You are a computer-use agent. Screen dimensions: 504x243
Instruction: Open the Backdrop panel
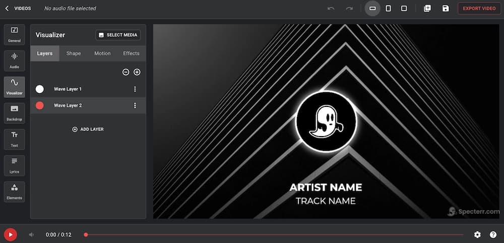(x=15, y=113)
